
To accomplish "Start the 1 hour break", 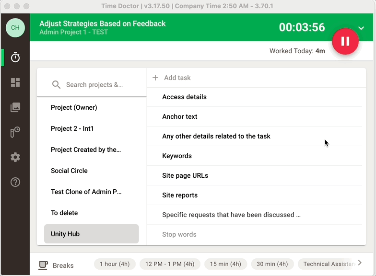I will click(x=114, y=264).
